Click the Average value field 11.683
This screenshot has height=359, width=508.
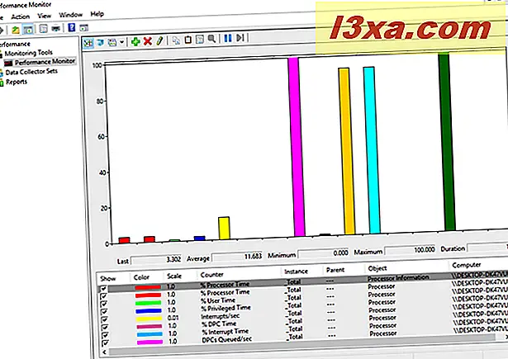(237, 257)
